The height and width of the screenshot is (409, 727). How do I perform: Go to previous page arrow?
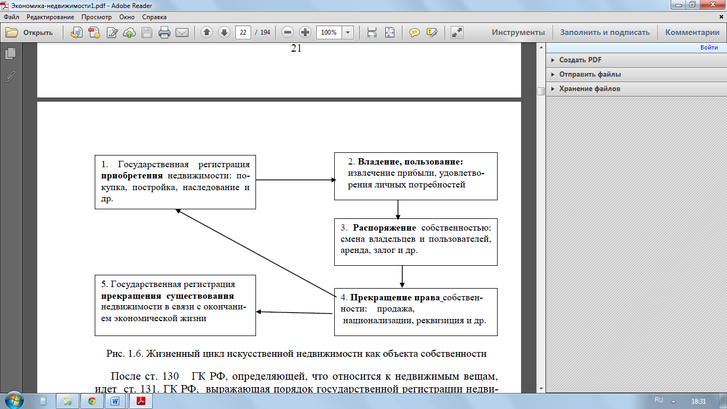pyautogui.click(x=207, y=32)
